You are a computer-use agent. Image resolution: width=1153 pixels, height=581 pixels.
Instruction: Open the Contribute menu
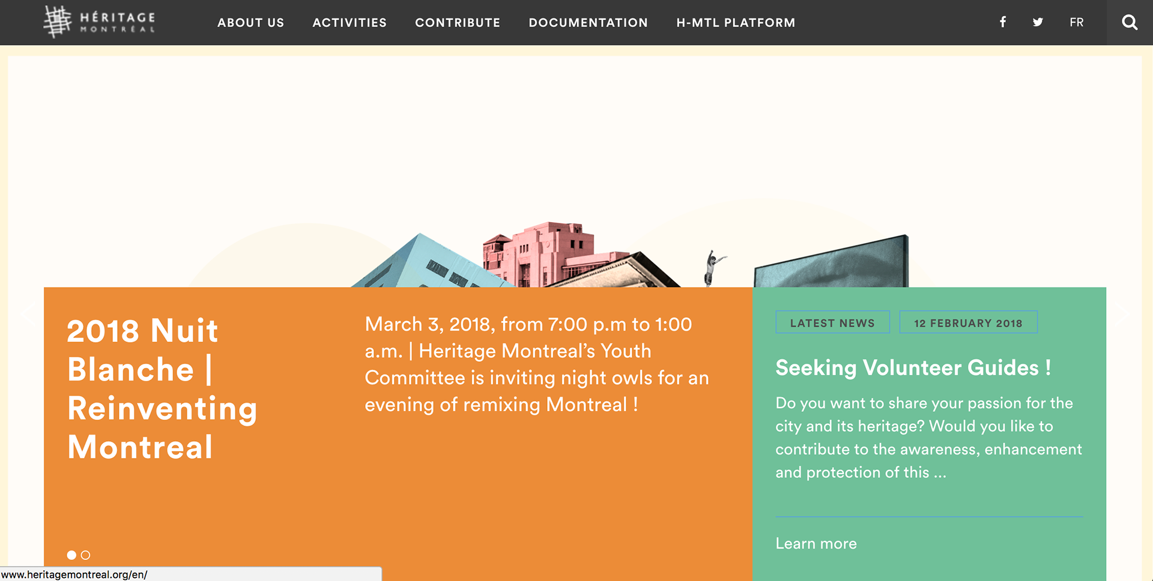(x=458, y=23)
